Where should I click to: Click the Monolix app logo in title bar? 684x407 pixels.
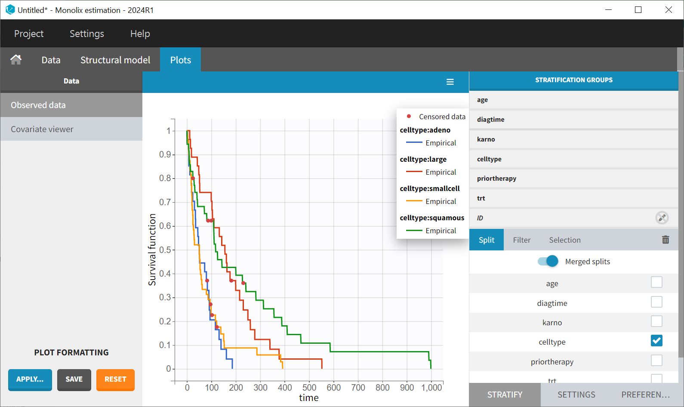[x=10, y=9]
